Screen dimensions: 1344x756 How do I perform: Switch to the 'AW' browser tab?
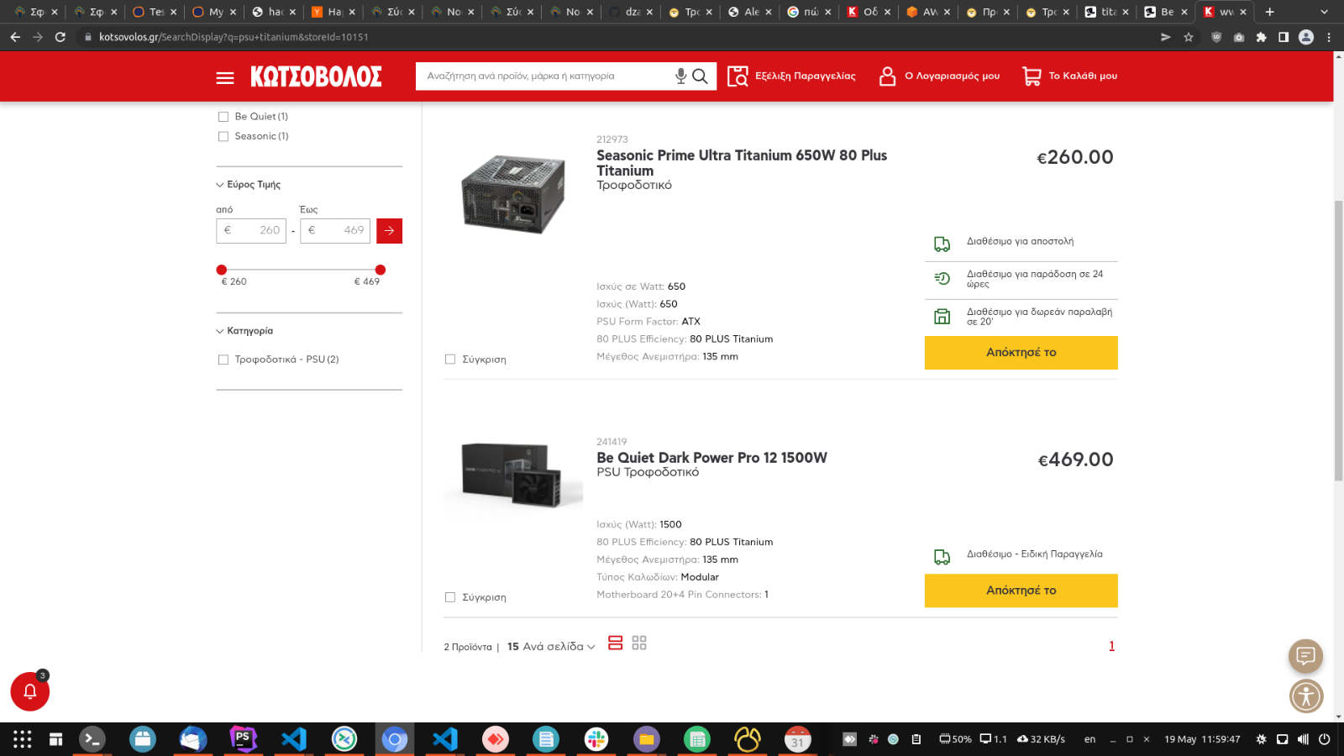tap(929, 12)
